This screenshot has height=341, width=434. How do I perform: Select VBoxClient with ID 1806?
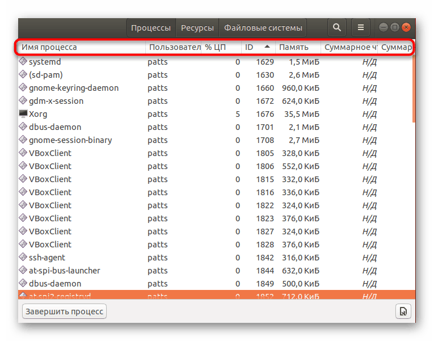[x=216, y=166]
